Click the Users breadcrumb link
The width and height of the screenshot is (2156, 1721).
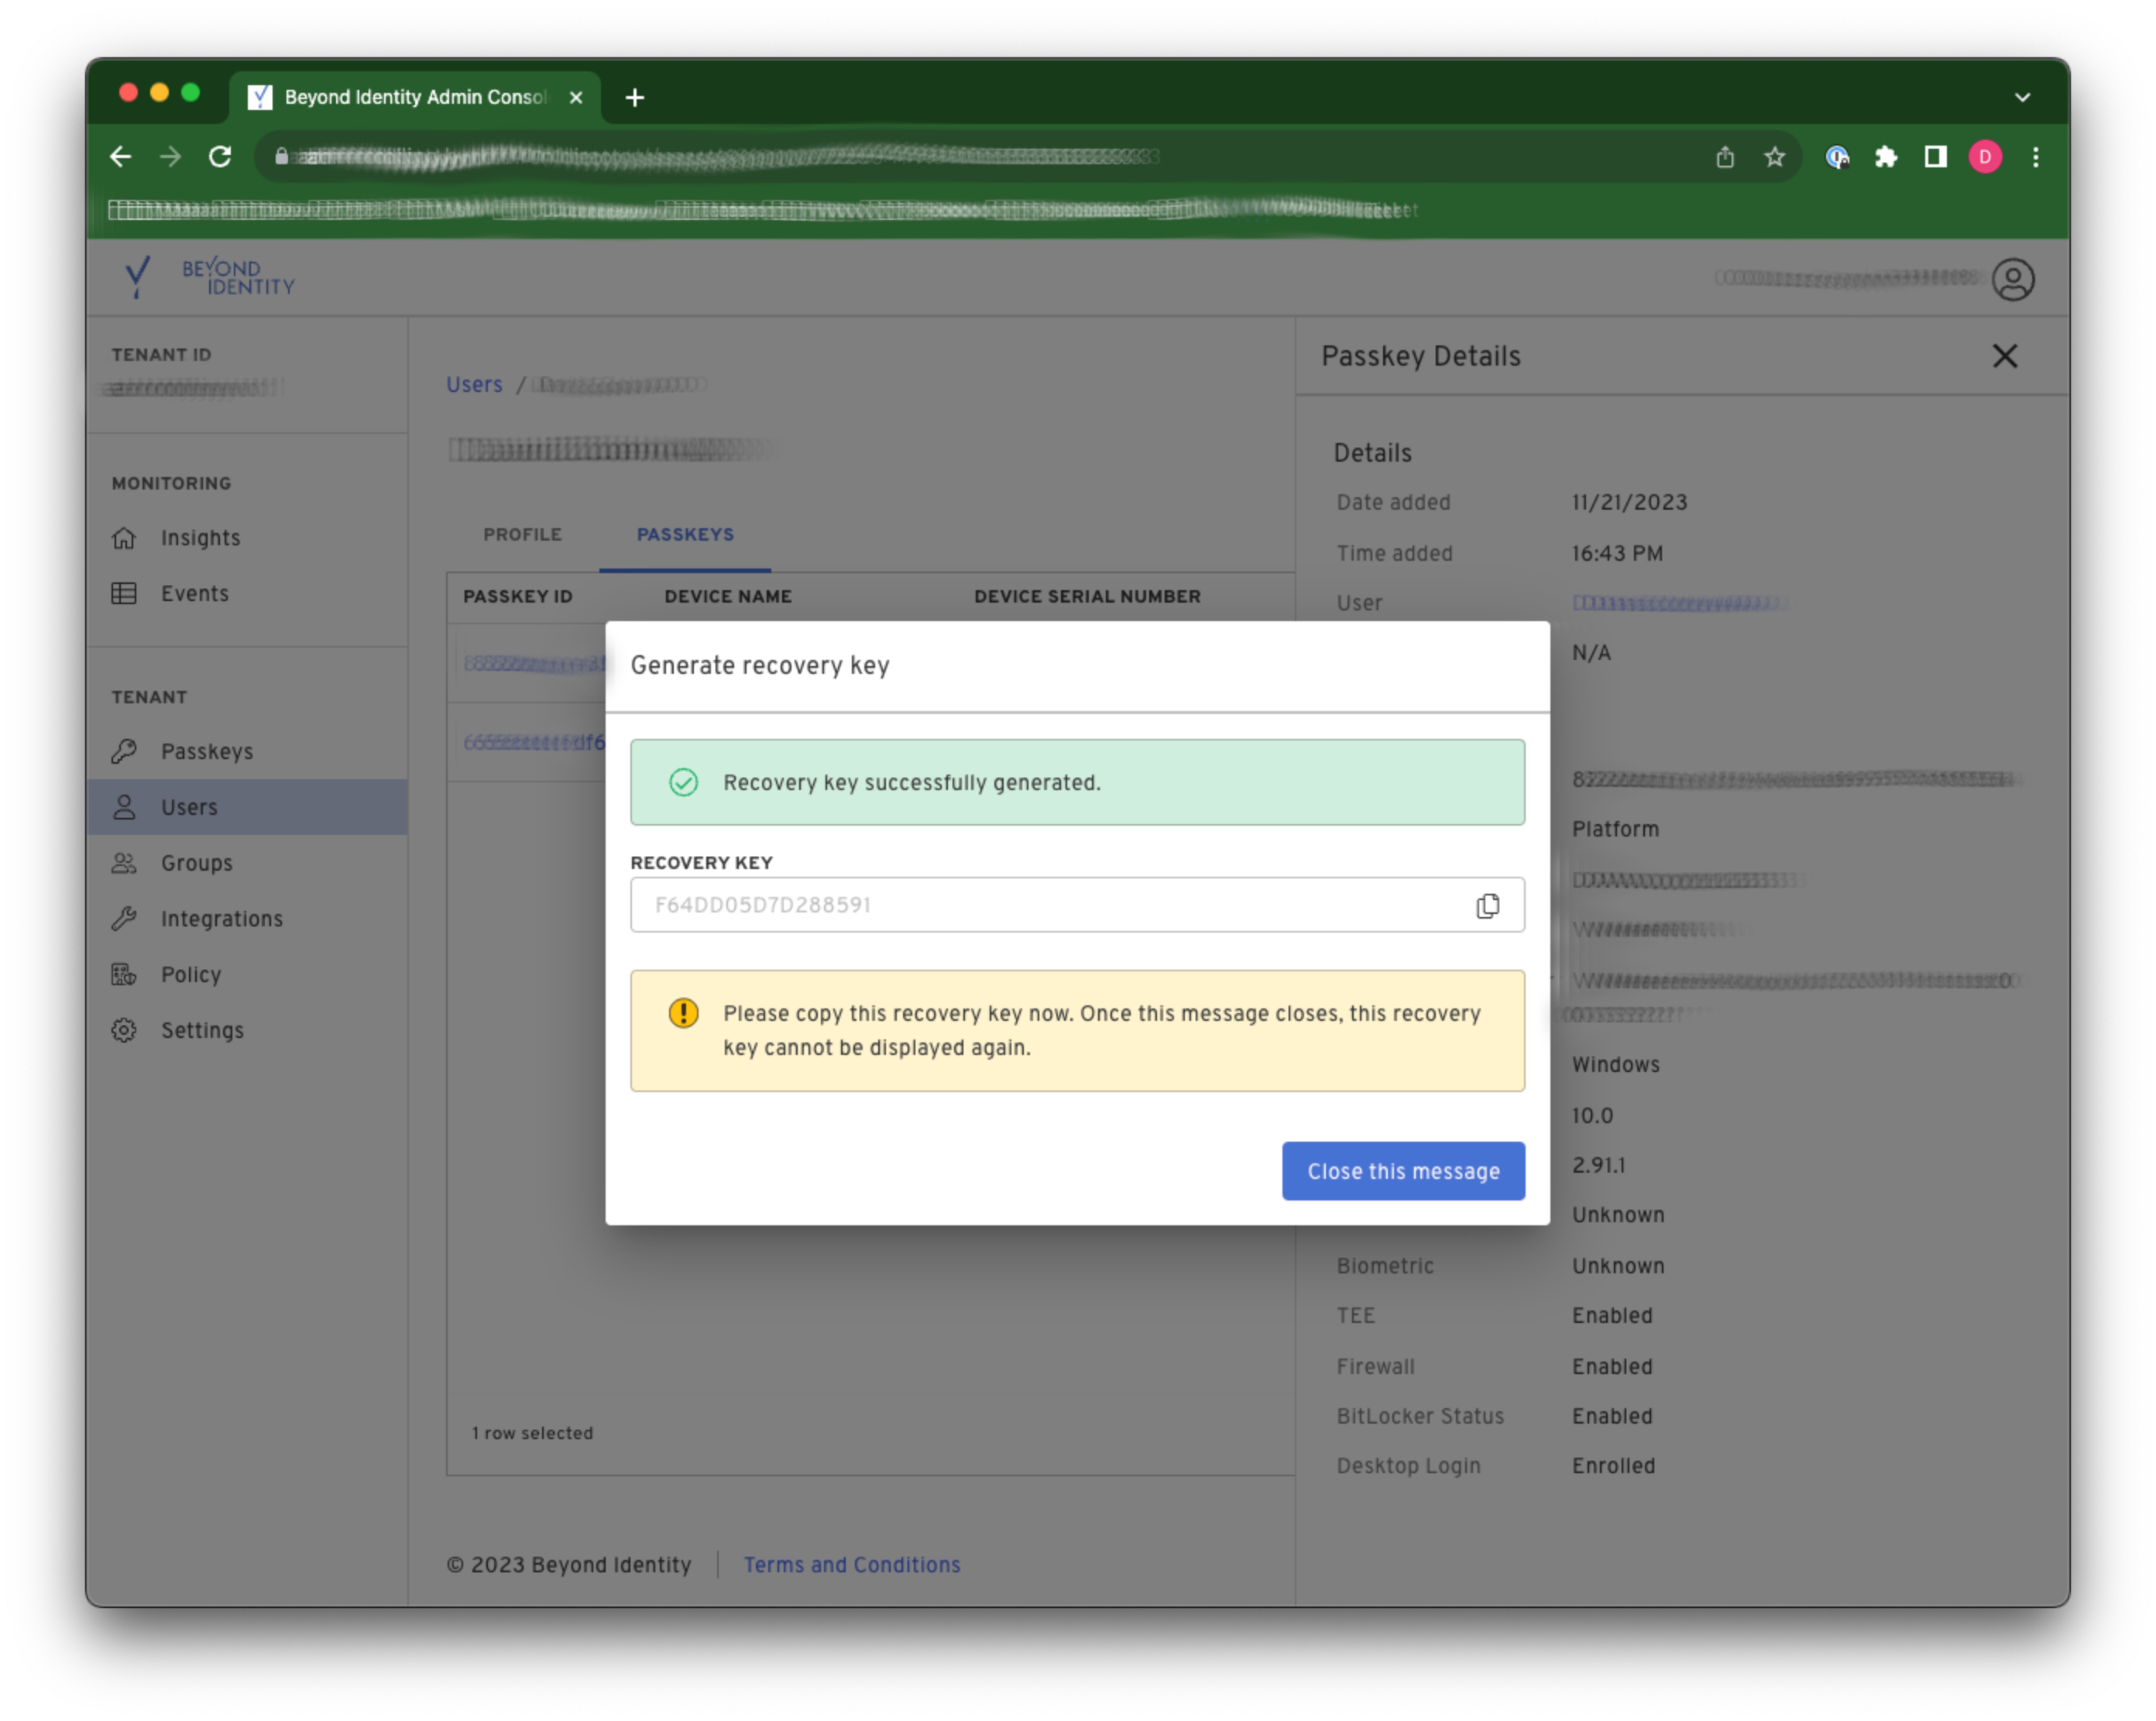coord(474,385)
